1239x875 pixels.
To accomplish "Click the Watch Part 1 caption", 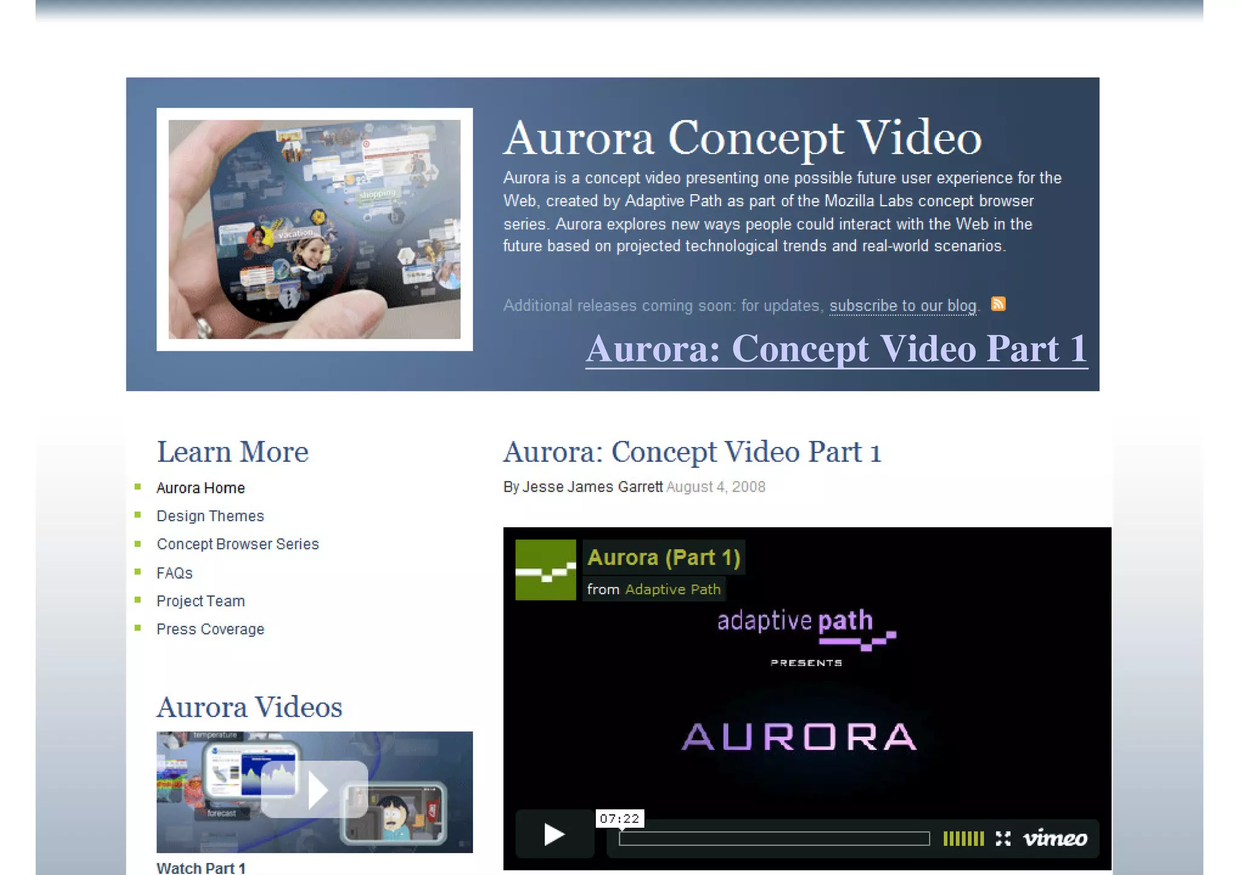I will click(x=200, y=868).
